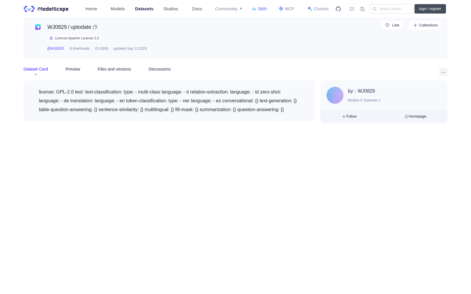Open the GitHub icon link
This screenshot has height=294, width=471.
(x=338, y=9)
